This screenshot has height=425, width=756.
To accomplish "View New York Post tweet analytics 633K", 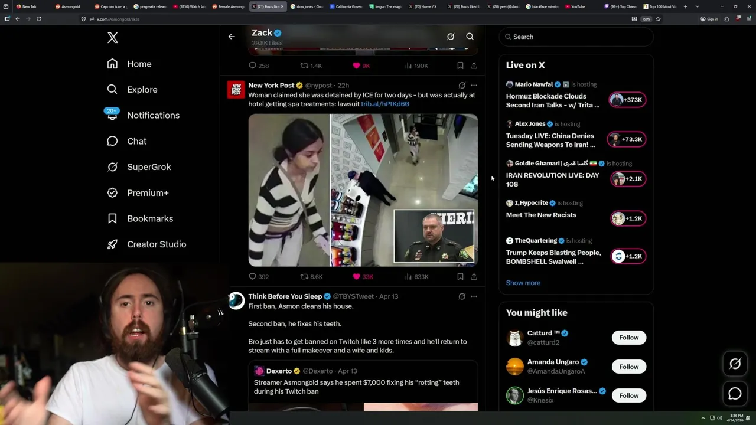I will coord(416,276).
